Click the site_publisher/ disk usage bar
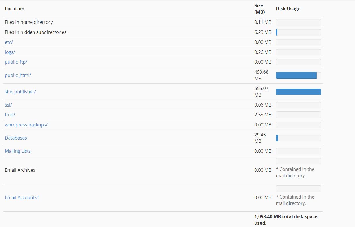The width and height of the screenshot is (355, 227). (298, 92)
